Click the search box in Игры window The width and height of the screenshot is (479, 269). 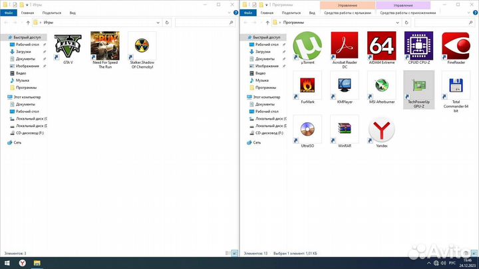[205, 23]
